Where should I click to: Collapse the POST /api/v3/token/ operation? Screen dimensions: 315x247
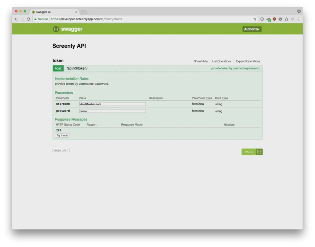click(x=77, y=68)
